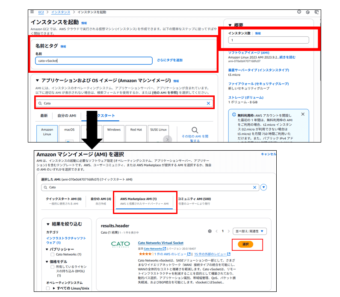Open the Community AMI tab
340x297 pixels.
pyautogui.click(x=194, y=201)
